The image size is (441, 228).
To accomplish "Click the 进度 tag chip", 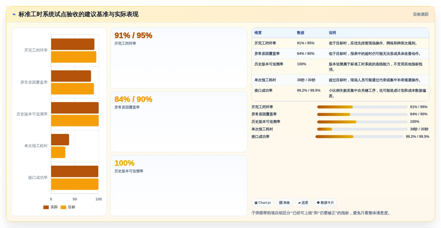I will click(x=303, y=203).
